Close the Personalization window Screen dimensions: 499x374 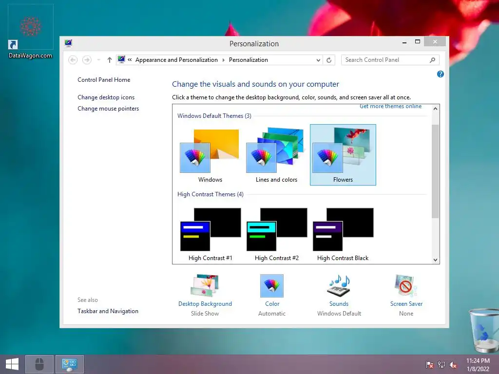coord(435,42)
